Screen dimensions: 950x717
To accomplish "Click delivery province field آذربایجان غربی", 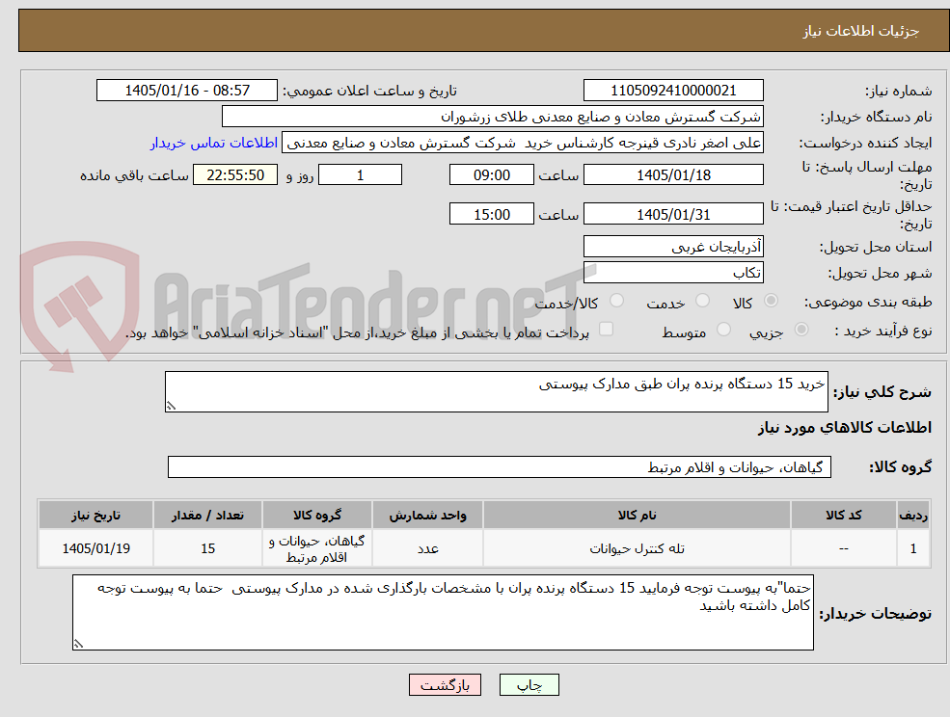I will (673, 247).
